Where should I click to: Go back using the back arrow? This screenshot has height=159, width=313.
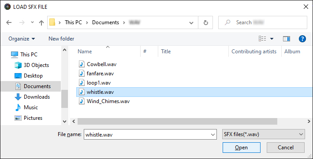coord(9,22)
